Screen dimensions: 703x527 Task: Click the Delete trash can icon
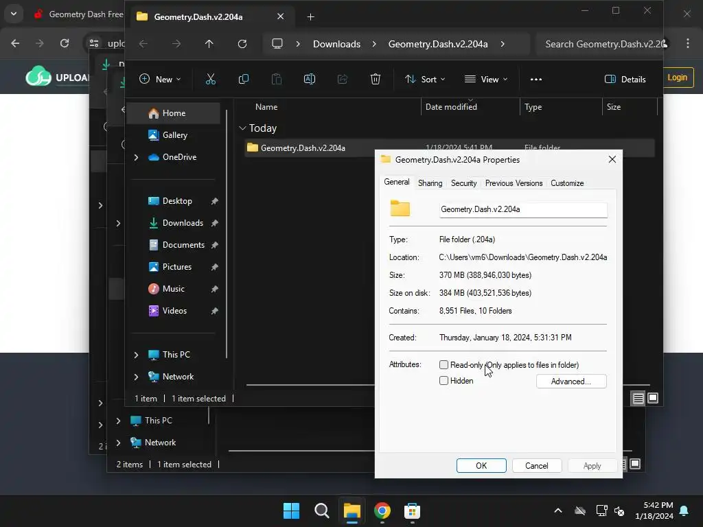(376, 80)
